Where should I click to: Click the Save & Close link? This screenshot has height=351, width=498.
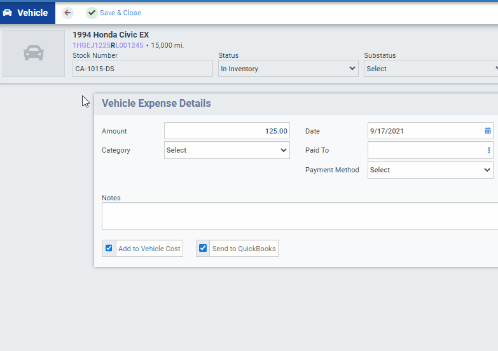tap(120, 13)
